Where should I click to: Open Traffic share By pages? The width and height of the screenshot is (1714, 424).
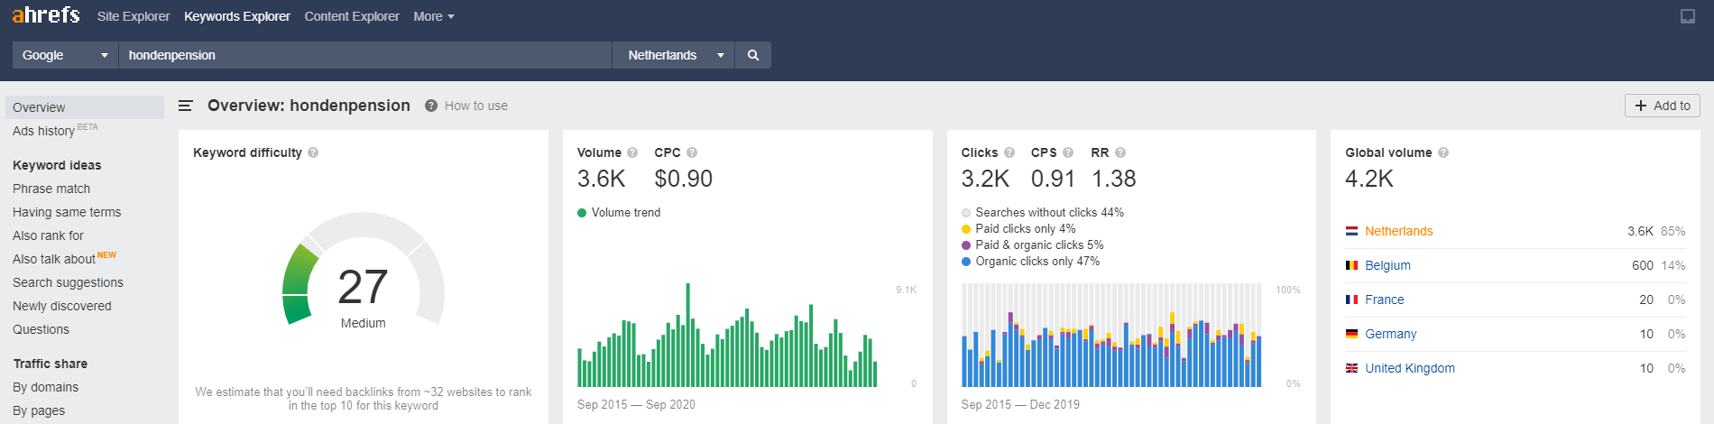pos(39,410)
